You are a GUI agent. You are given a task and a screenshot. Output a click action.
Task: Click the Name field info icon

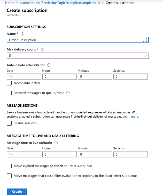point(22,34)
